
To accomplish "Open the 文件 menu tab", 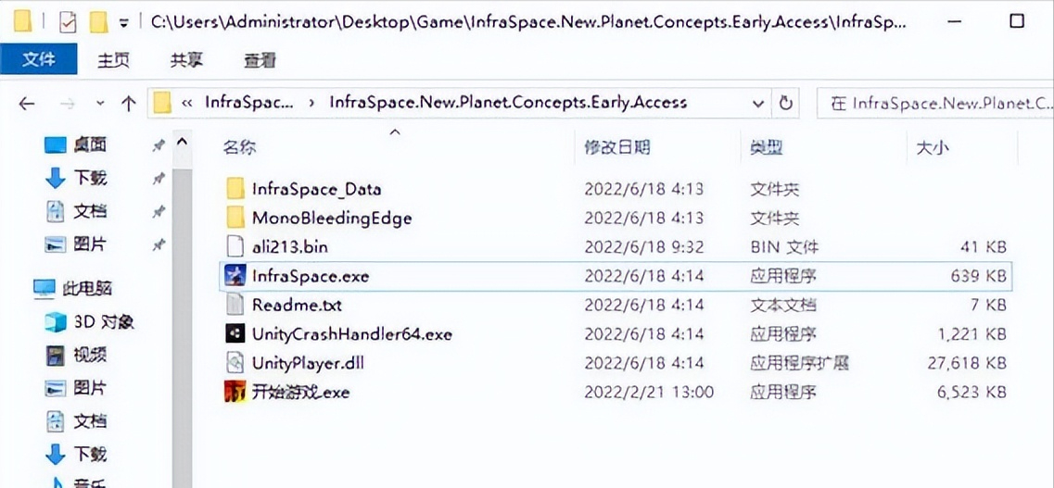I will click(39, 59).
